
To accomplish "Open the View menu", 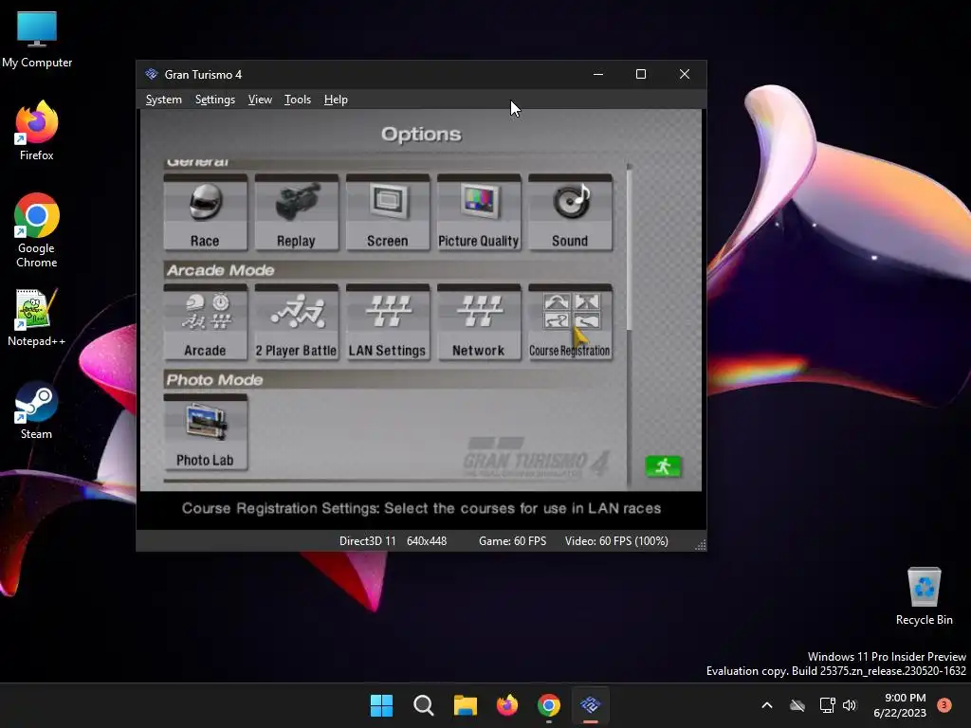I will pyautogui.click(x=260, y=100).
